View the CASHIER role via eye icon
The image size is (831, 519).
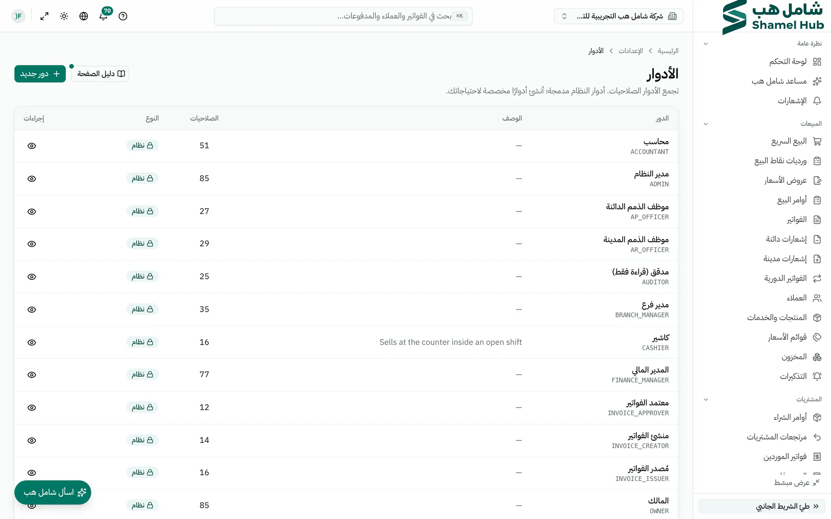[32, 343]
